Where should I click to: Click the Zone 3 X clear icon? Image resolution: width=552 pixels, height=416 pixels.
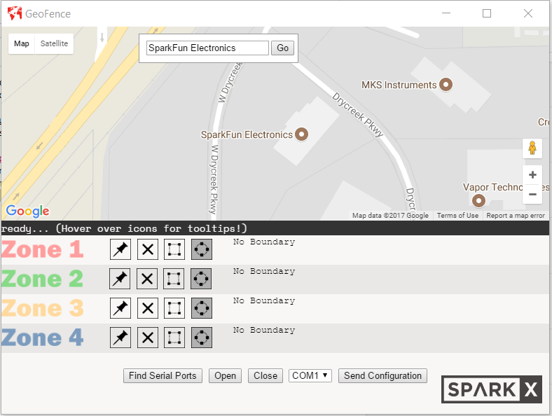[148, 308]
